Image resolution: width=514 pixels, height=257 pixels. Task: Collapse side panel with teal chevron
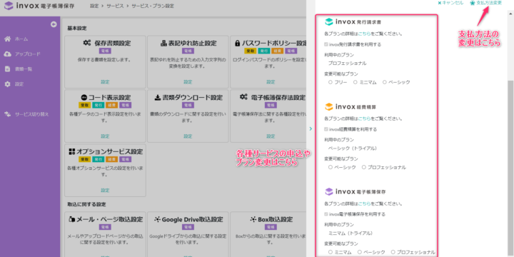tap(311, 128)
